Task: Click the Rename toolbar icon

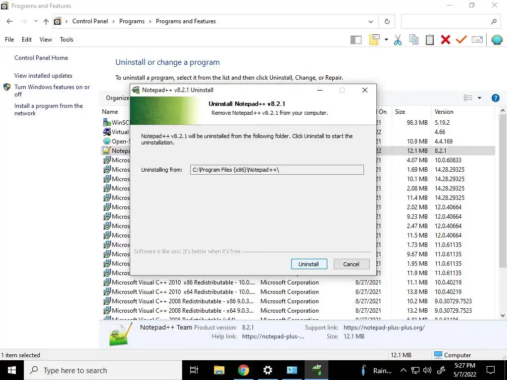Action: [x=477, y=40]
